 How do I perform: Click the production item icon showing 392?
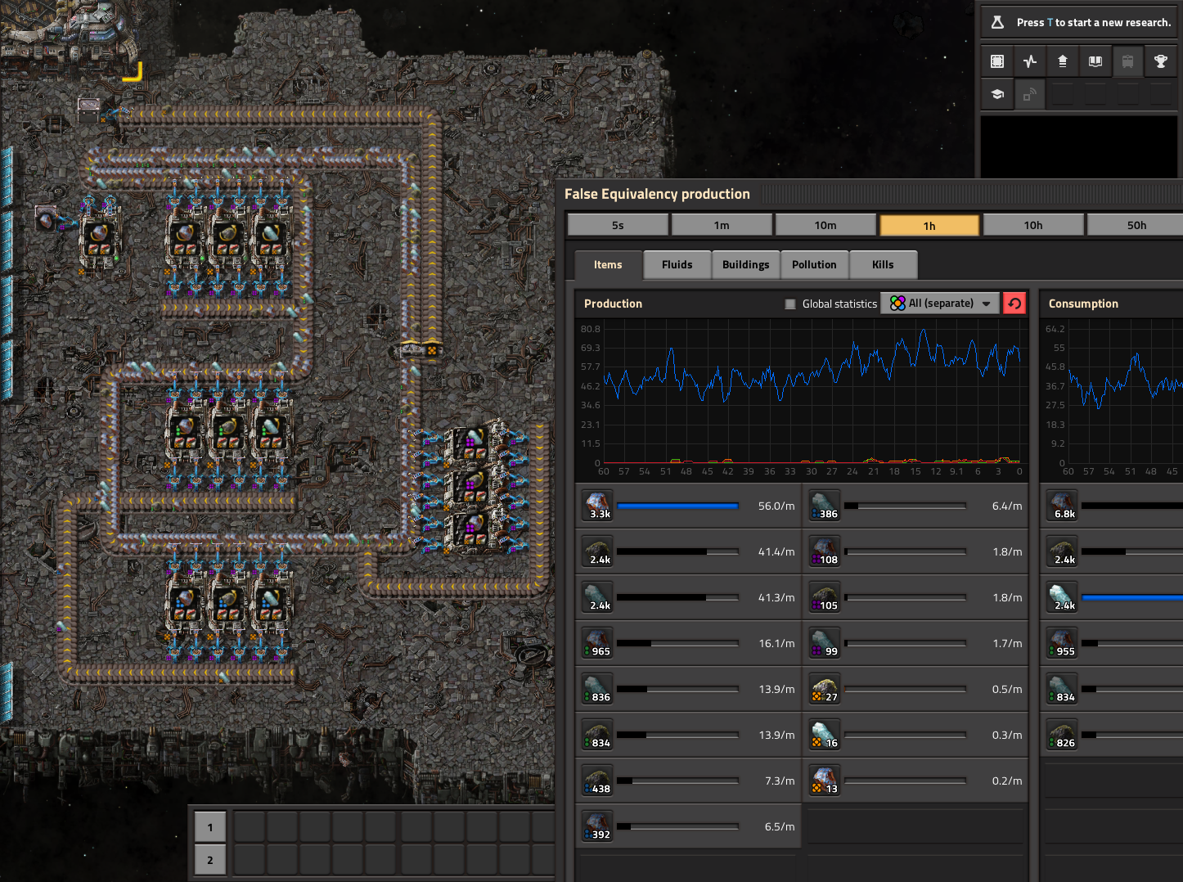597,826
